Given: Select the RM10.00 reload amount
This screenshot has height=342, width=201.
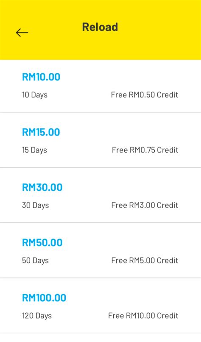Looking at the screenshot, I should click(x=41, y=77).
